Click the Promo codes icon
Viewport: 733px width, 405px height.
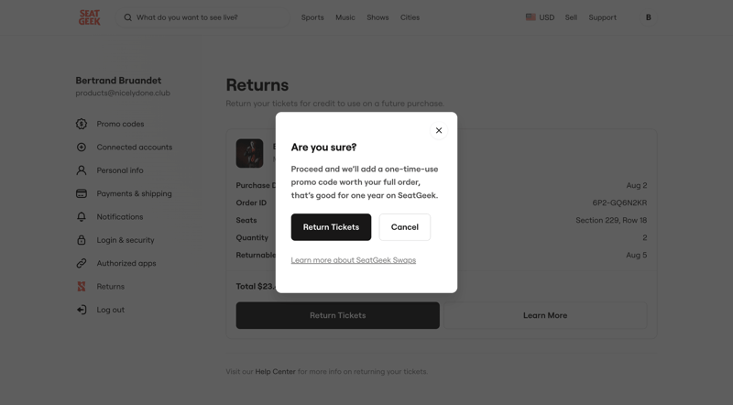[x=82, y=124]
